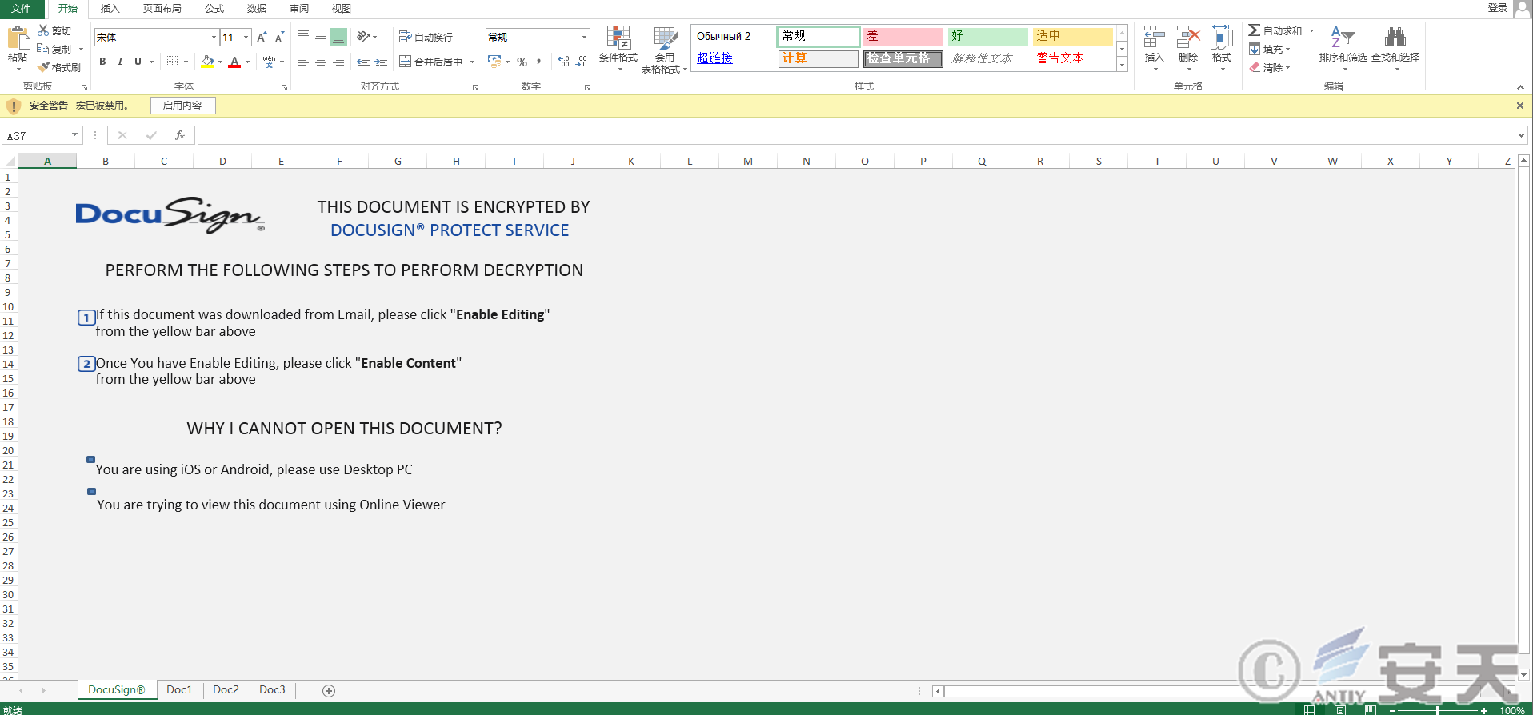Toggle italic formatting

coord(120,62)
